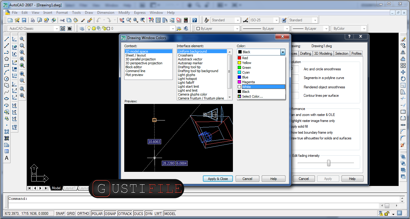The image size is (410, 219).
Task: Select the Line draw tool
Action: (x=7, y=39)
